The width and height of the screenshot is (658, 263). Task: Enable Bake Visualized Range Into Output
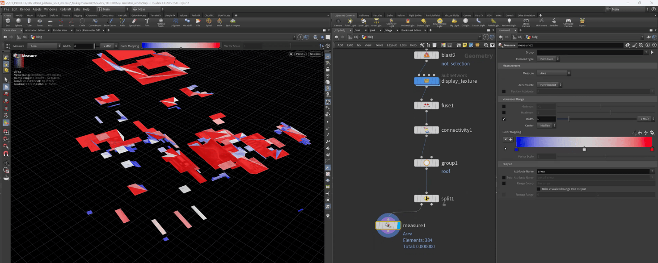[x=539, y=189]
